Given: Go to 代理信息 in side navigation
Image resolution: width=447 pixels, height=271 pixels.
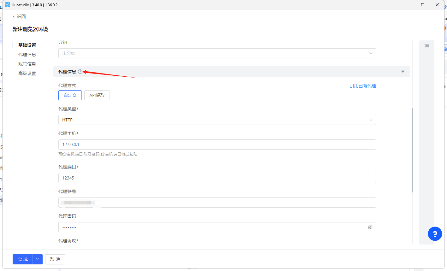Looking at the screenshot, I should [x=27, y=55].
